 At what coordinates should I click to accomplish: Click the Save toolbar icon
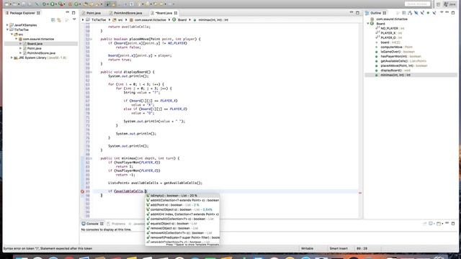pos(23,4)
